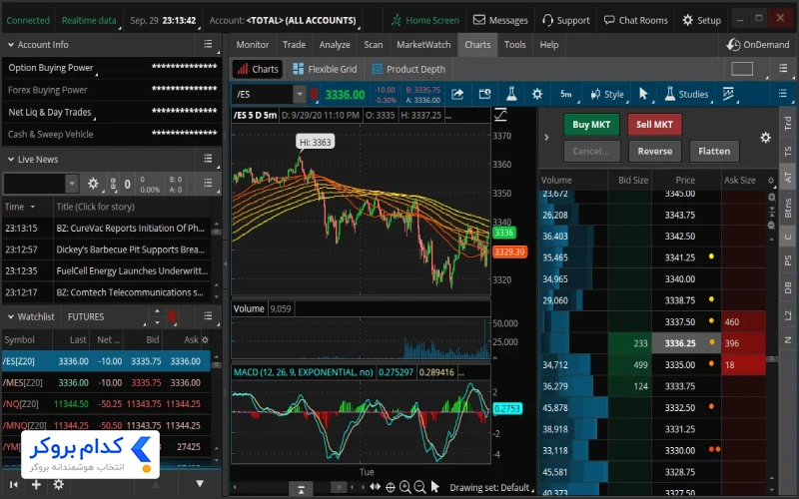This screenshot has width=799, height=499.
Task: Click the chart expand arrows icon
Action: tap(376, 487)
